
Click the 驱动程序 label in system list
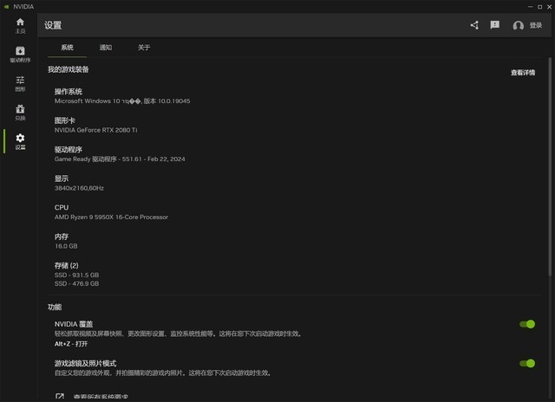(x=69, y=150)
